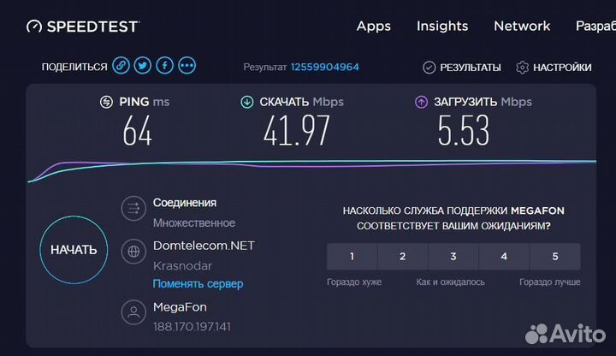Rate MegaFon support as 3
The width and height of the screenshot is (616, 356).
pyautogui.click(x=453, y=257)
